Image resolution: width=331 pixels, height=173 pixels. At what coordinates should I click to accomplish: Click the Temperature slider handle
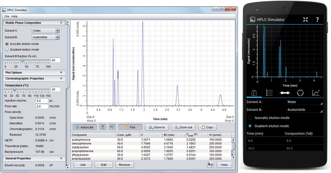pyautogui.click(x=15, y=89)
